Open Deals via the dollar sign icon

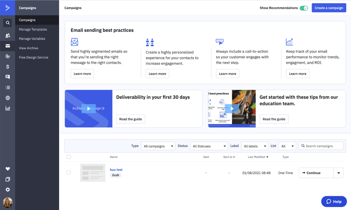pos(8,67)
